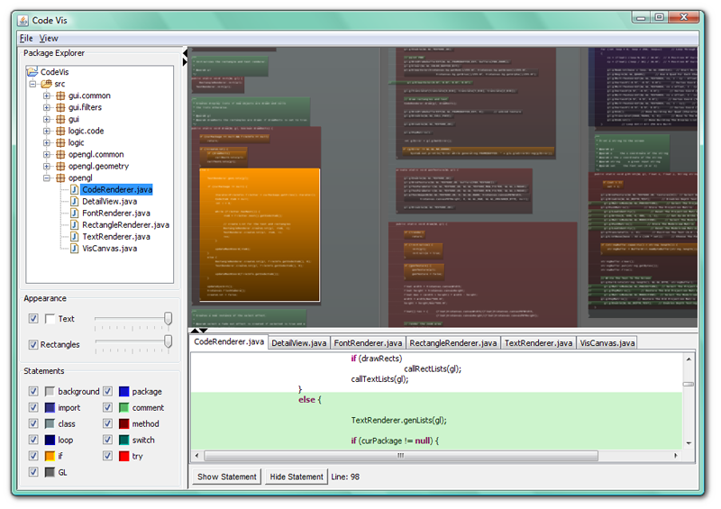Viewport: 721px width, 509px height.
Task: Click the up arrow on code panel divider
Action: tap(195, 330)
